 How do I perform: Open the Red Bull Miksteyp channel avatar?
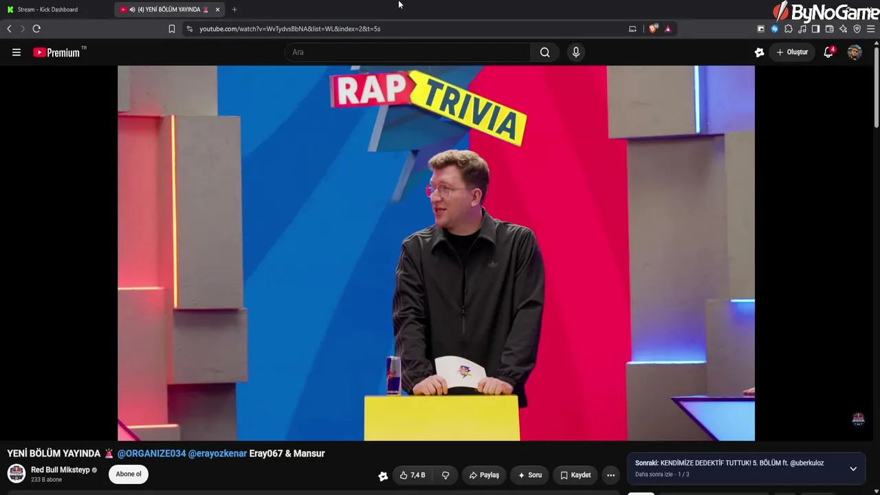16,474
